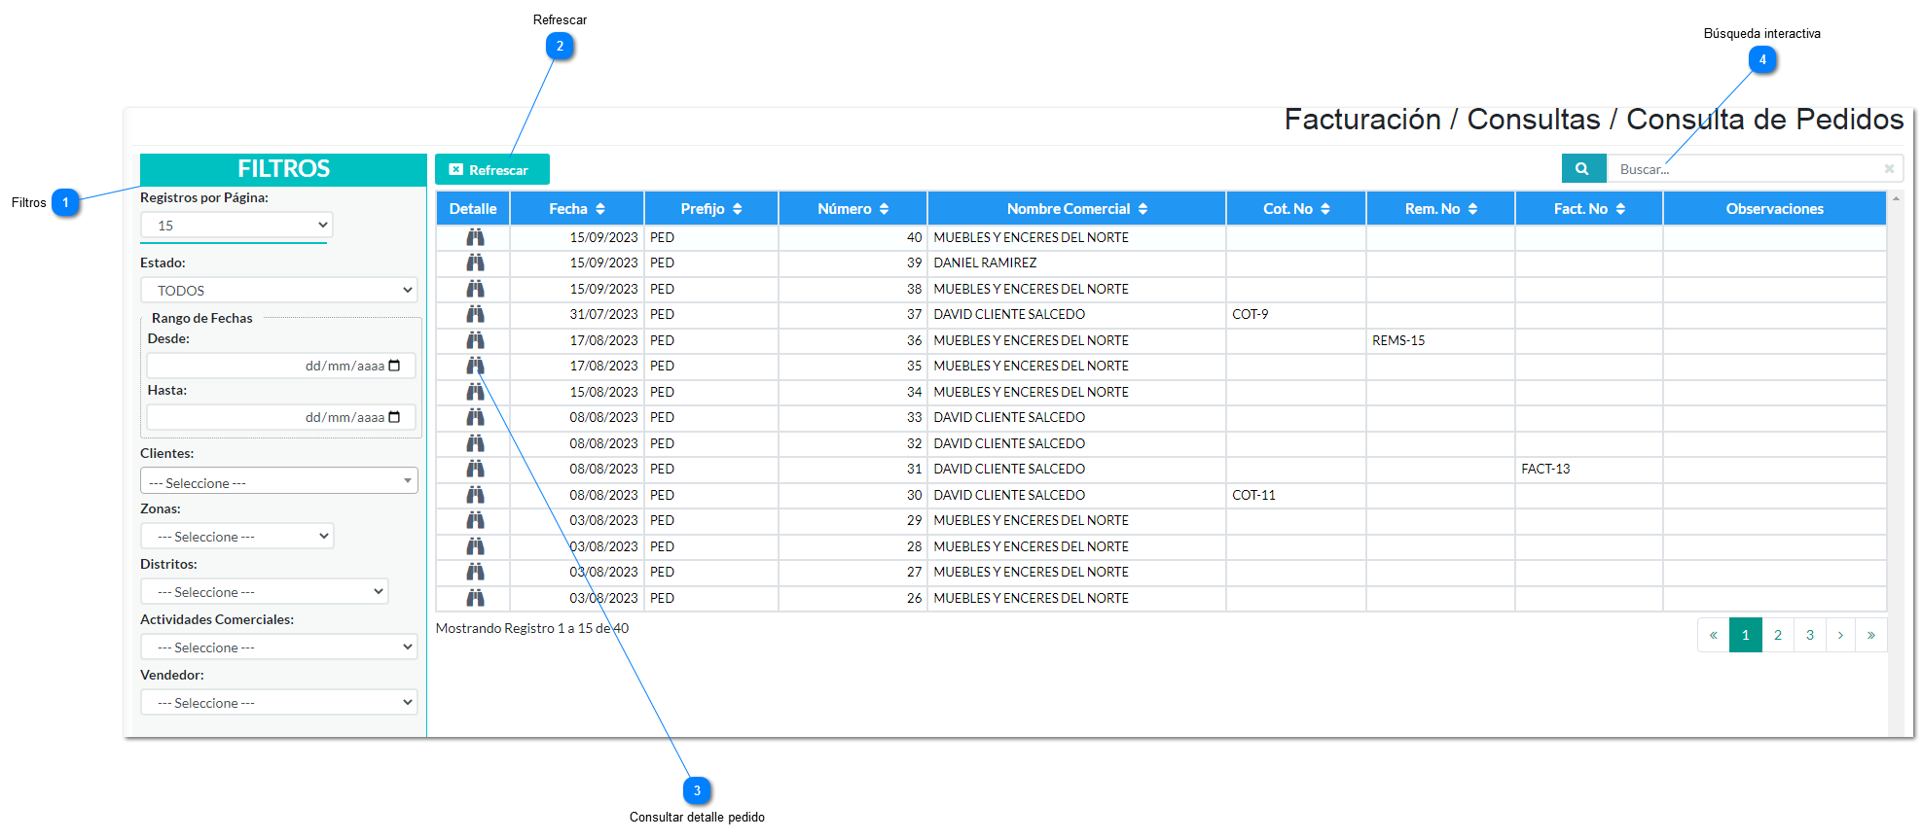Jump to first page double arrow
The width and height of the screenshot is (1922, 840).
coord(1714,635)
